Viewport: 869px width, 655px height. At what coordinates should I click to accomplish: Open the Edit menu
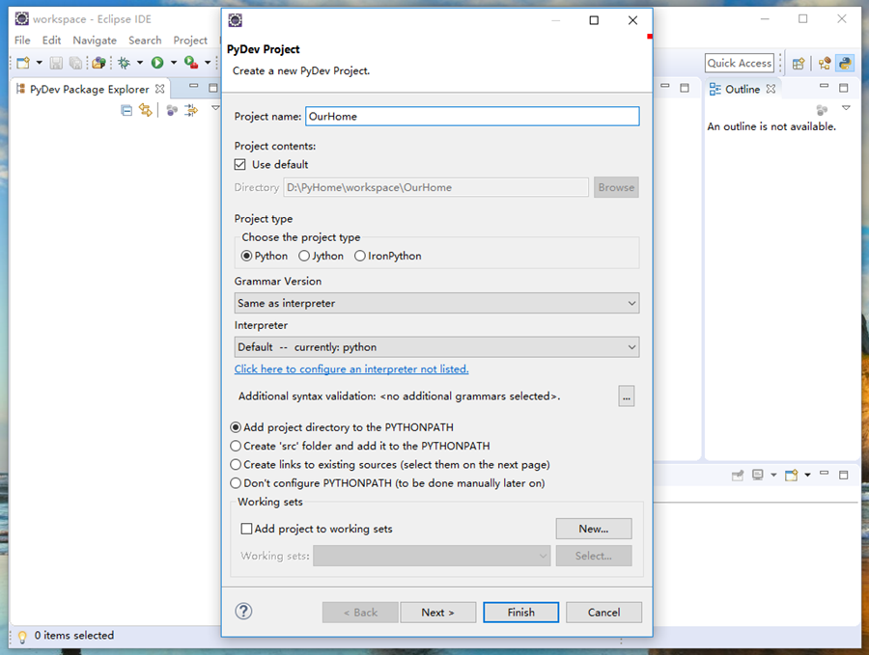point(51,41)
